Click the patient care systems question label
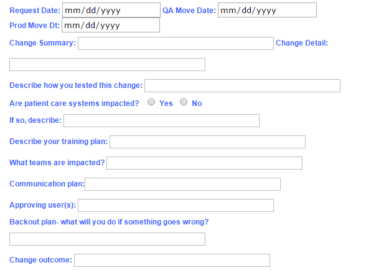The image size is (366, 270). click(x=74, y=104)
